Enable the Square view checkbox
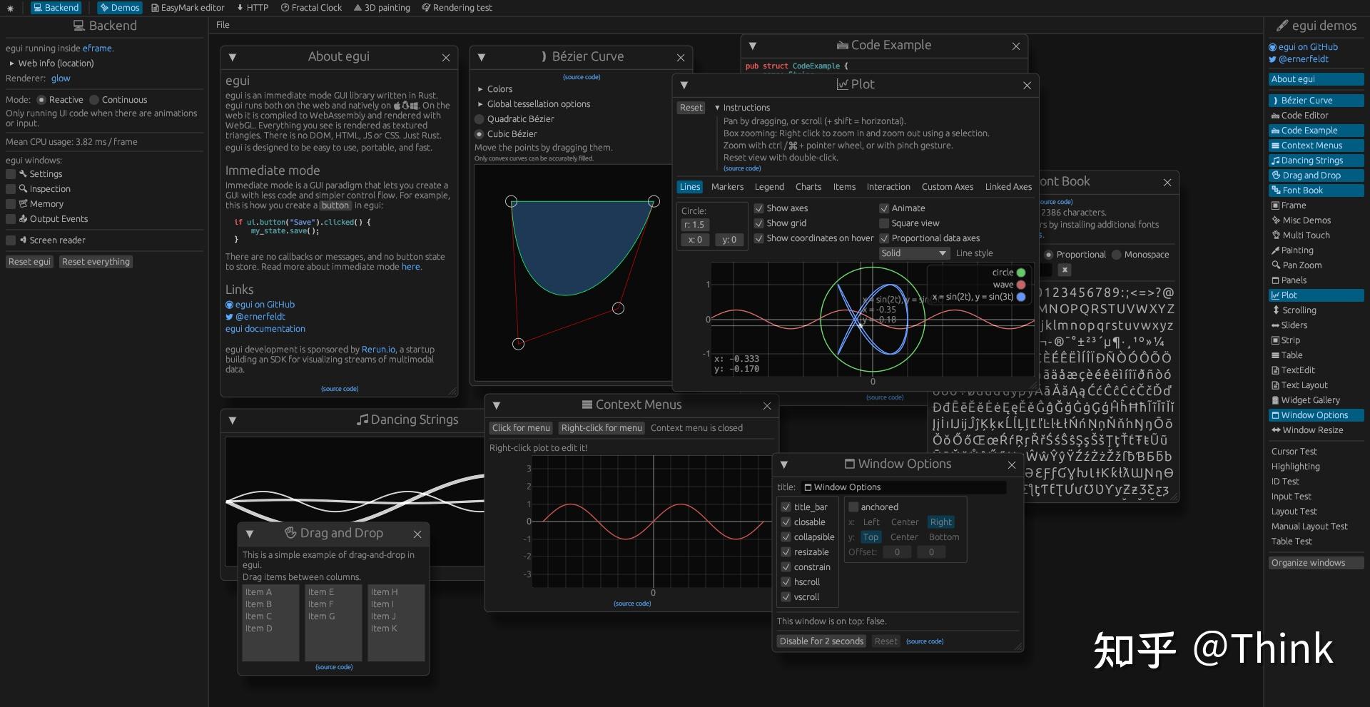 pos(883,223)
